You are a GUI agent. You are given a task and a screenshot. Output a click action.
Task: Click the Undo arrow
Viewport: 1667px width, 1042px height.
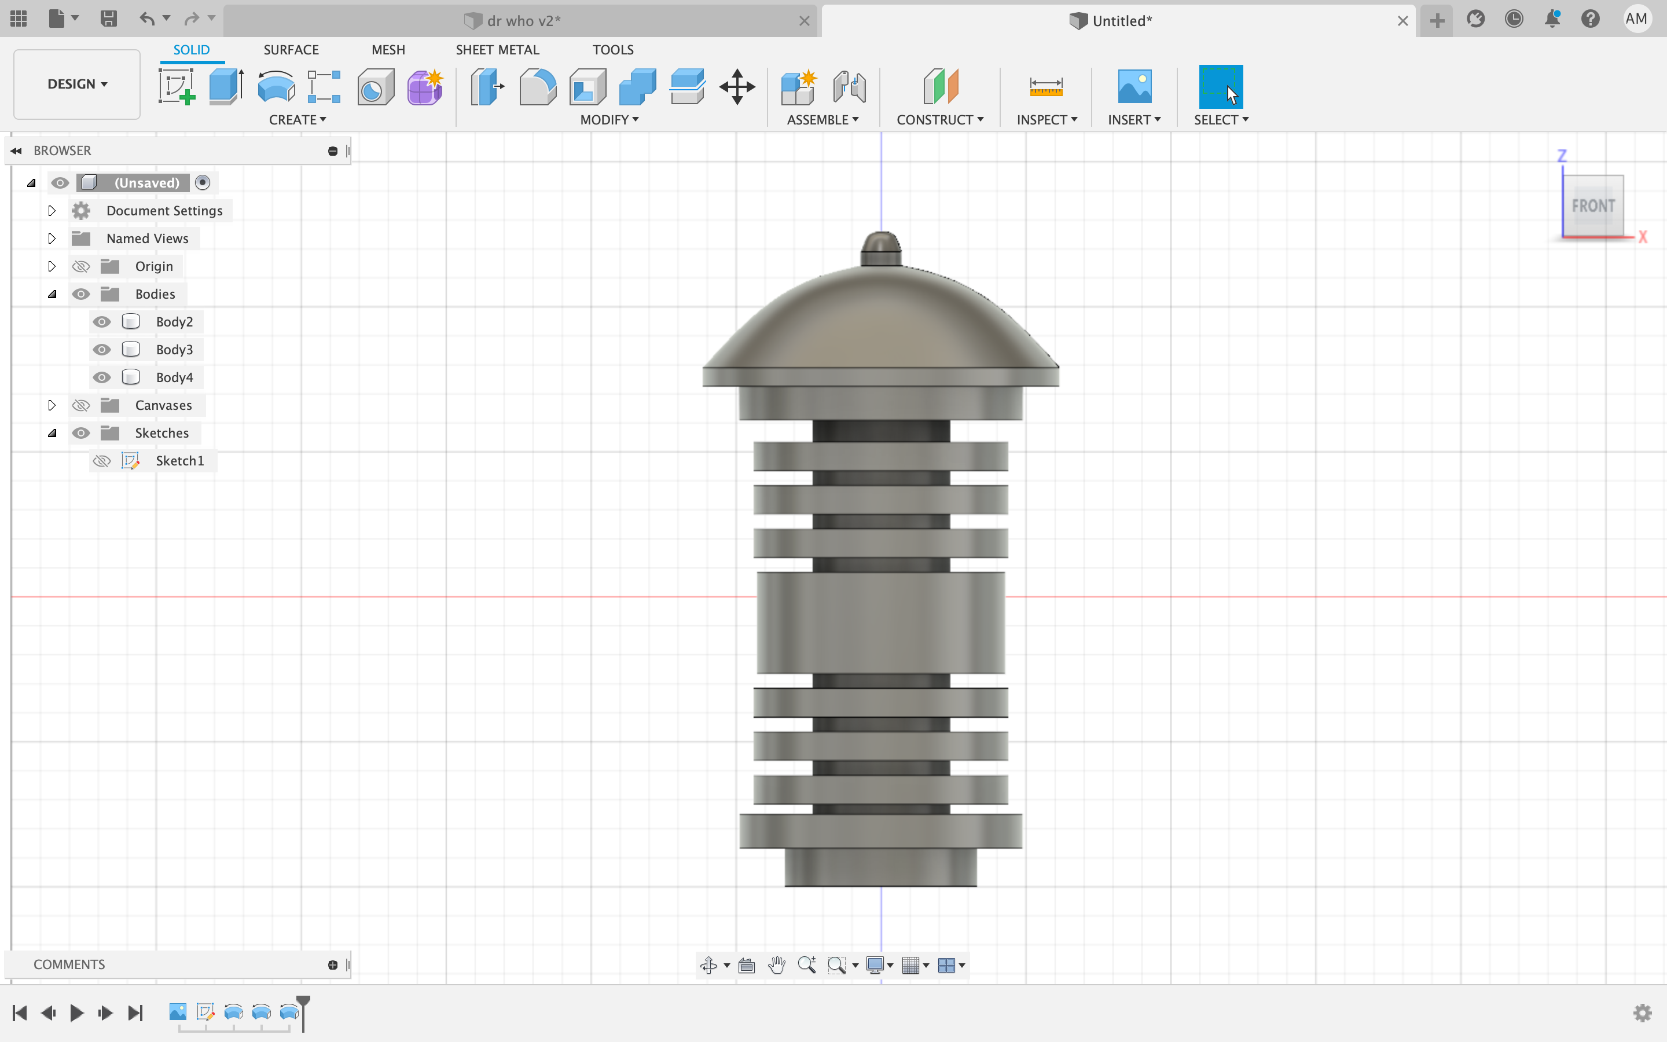pyautogui.click(x=146, y=19)
